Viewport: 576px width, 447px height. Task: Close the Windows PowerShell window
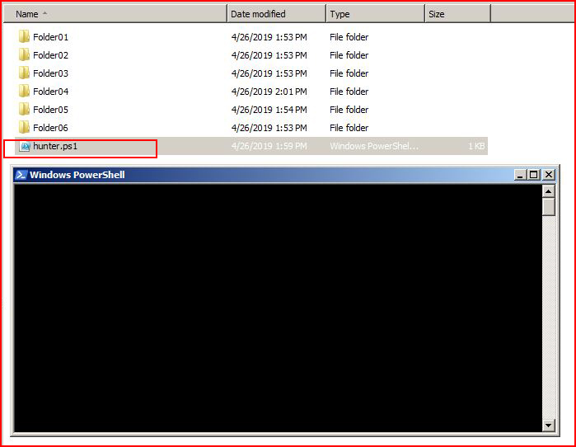click(549, 175)
